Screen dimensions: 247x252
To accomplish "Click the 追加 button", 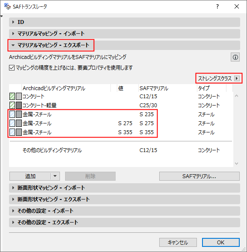I will pos(30,176).
